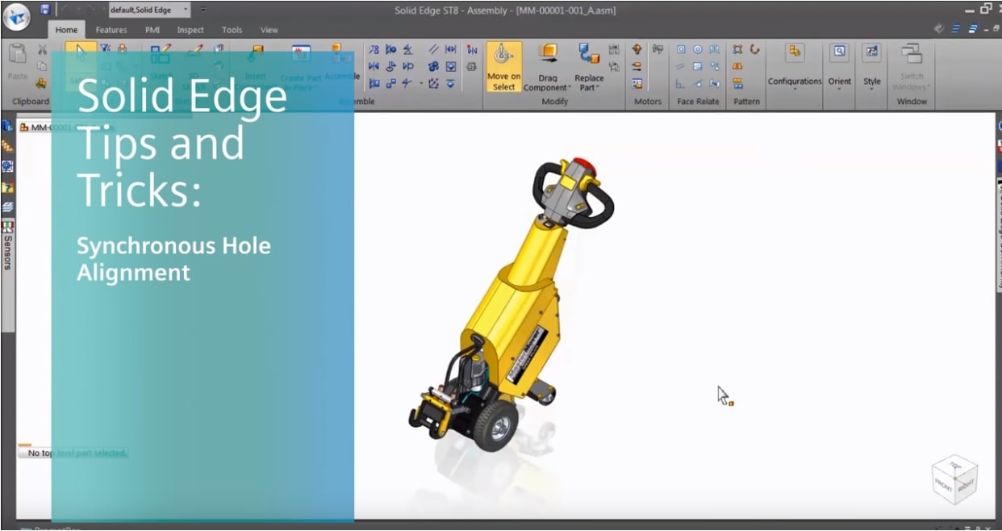Click the "Motors" group label
Image resolution: width=1002 pixels, height=531 pixels.
tap(648, 102)
